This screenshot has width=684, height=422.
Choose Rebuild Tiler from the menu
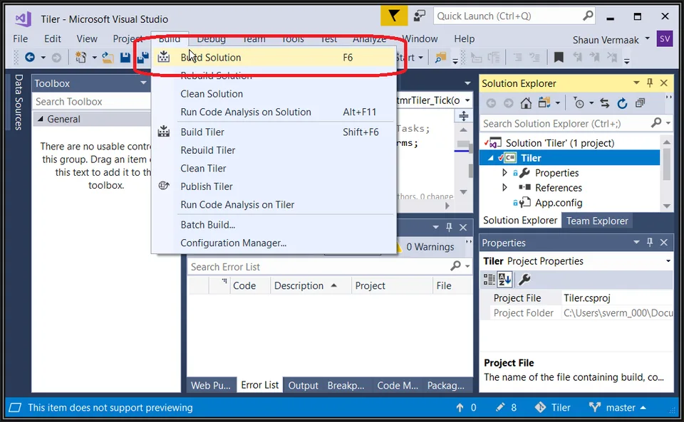coord(274,150)
